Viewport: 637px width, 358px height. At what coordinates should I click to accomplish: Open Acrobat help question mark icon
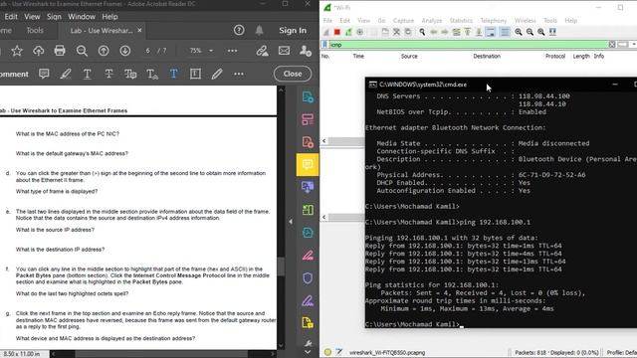click(239, 30)
